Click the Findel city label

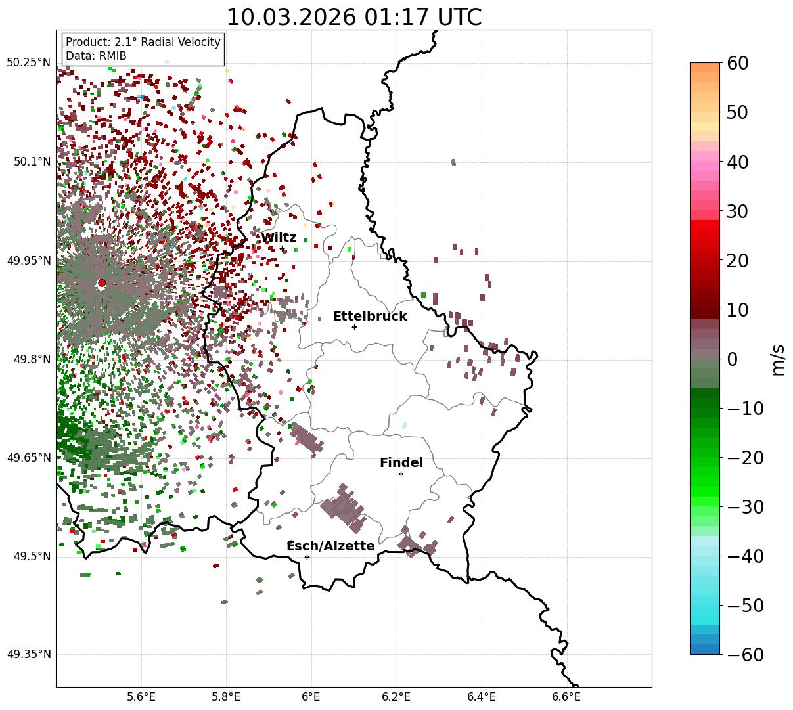point(401,463)
